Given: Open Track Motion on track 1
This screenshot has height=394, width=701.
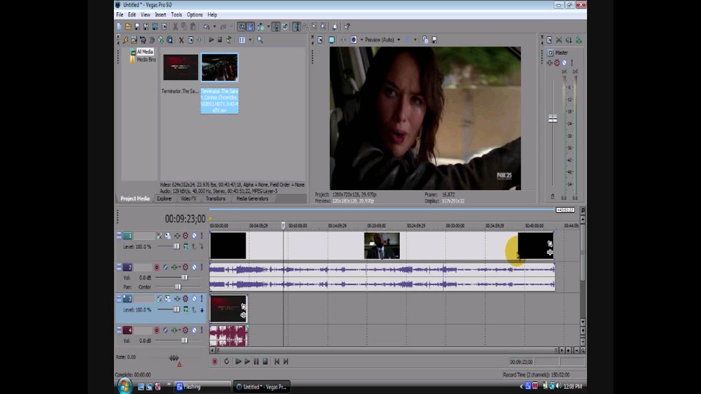Looking at the screenshot, I should [168, 236].
